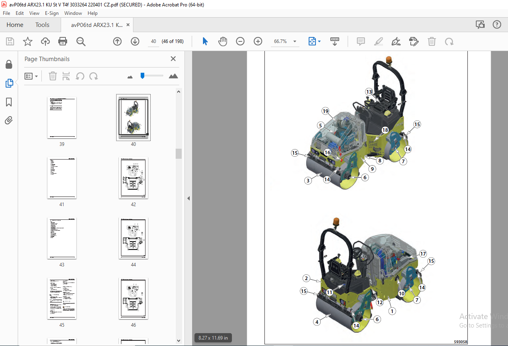The height and width of the screenshot is (346, 508).
Task: Open the security lock panel icon
Action: pyautogui.click(x=9, y=65)
